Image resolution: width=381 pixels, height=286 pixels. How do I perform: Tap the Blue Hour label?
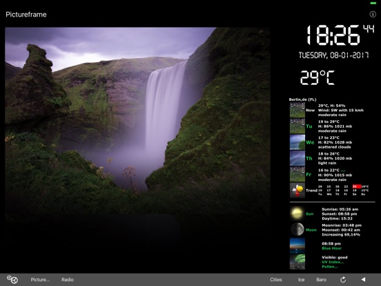pyautogui.click(x=331, y=248)
